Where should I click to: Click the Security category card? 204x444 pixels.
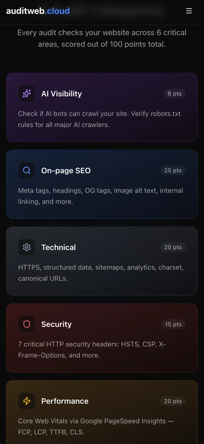click(102, 337)
